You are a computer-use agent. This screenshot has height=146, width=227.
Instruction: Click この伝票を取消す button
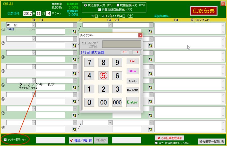(x=169, y=138)
